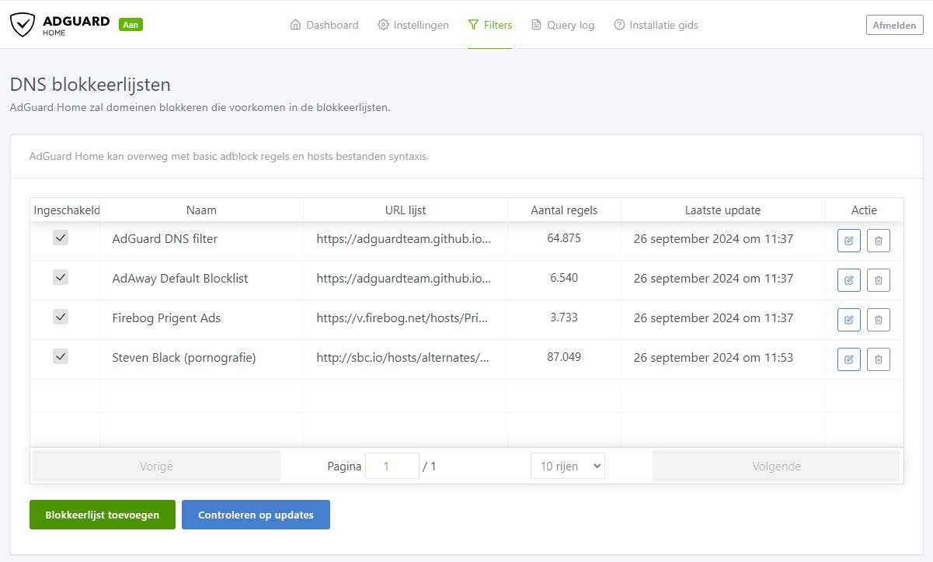Sort by the Naam column header

click(x=201, y=210)
